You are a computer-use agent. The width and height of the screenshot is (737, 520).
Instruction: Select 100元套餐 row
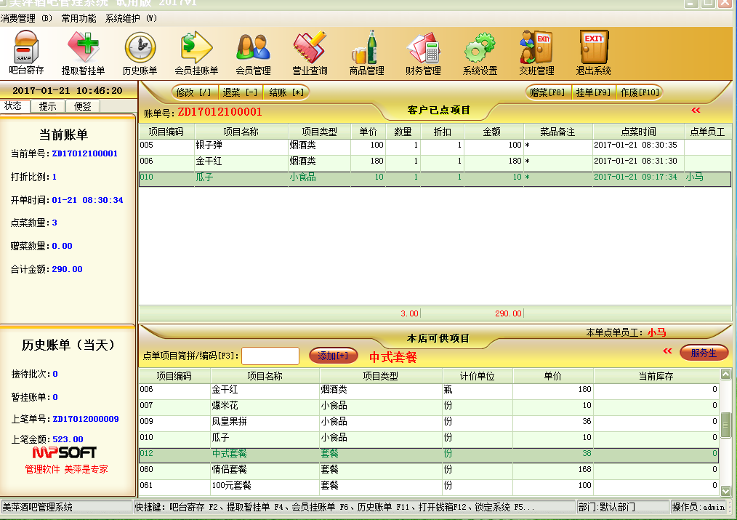pos(429,486)
